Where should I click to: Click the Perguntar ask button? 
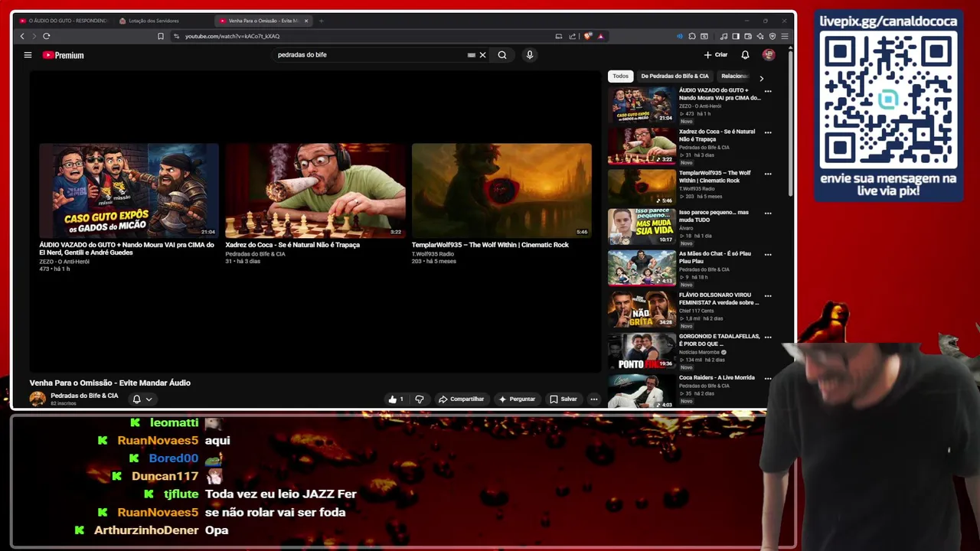coord(517,399)
